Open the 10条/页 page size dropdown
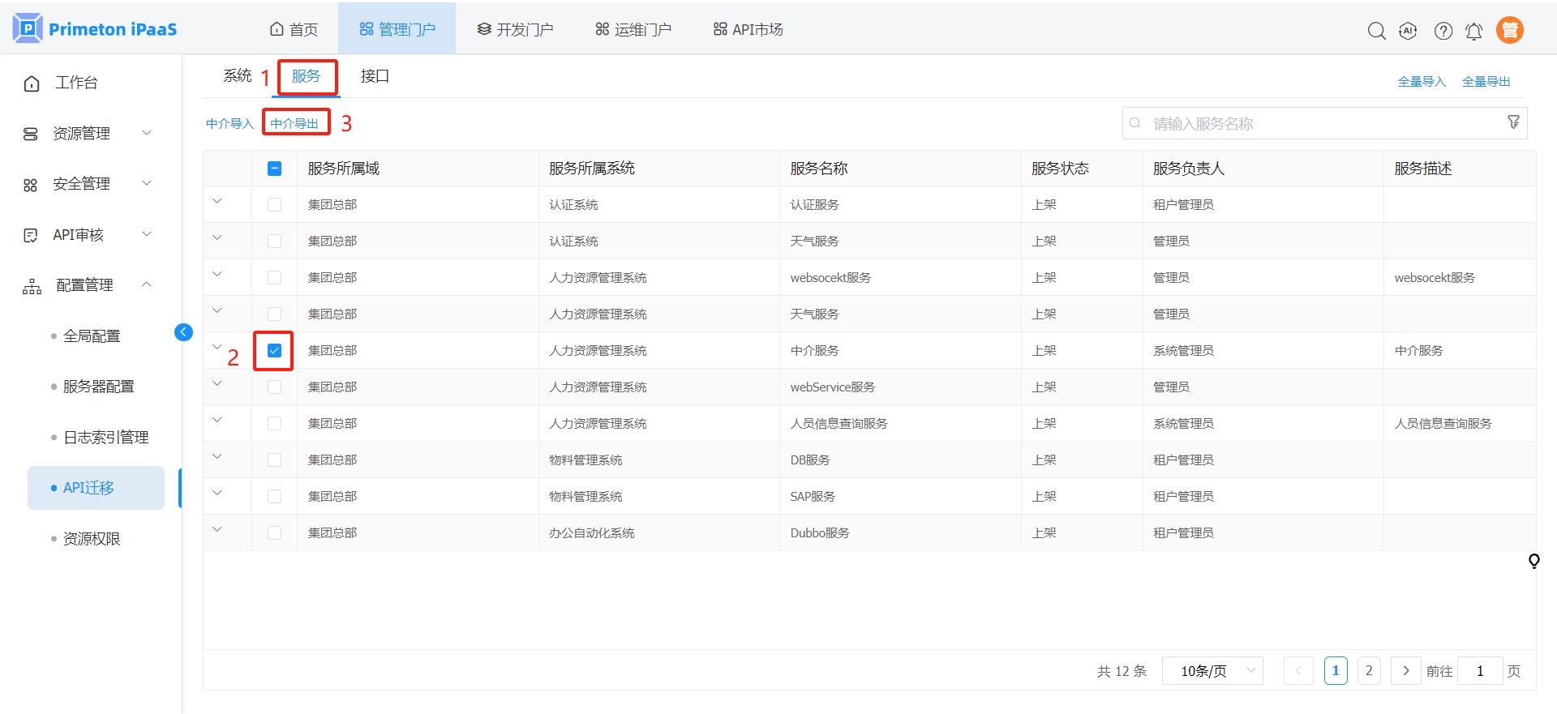This screenshot has height=714, width=1557. coord(1212,671)
